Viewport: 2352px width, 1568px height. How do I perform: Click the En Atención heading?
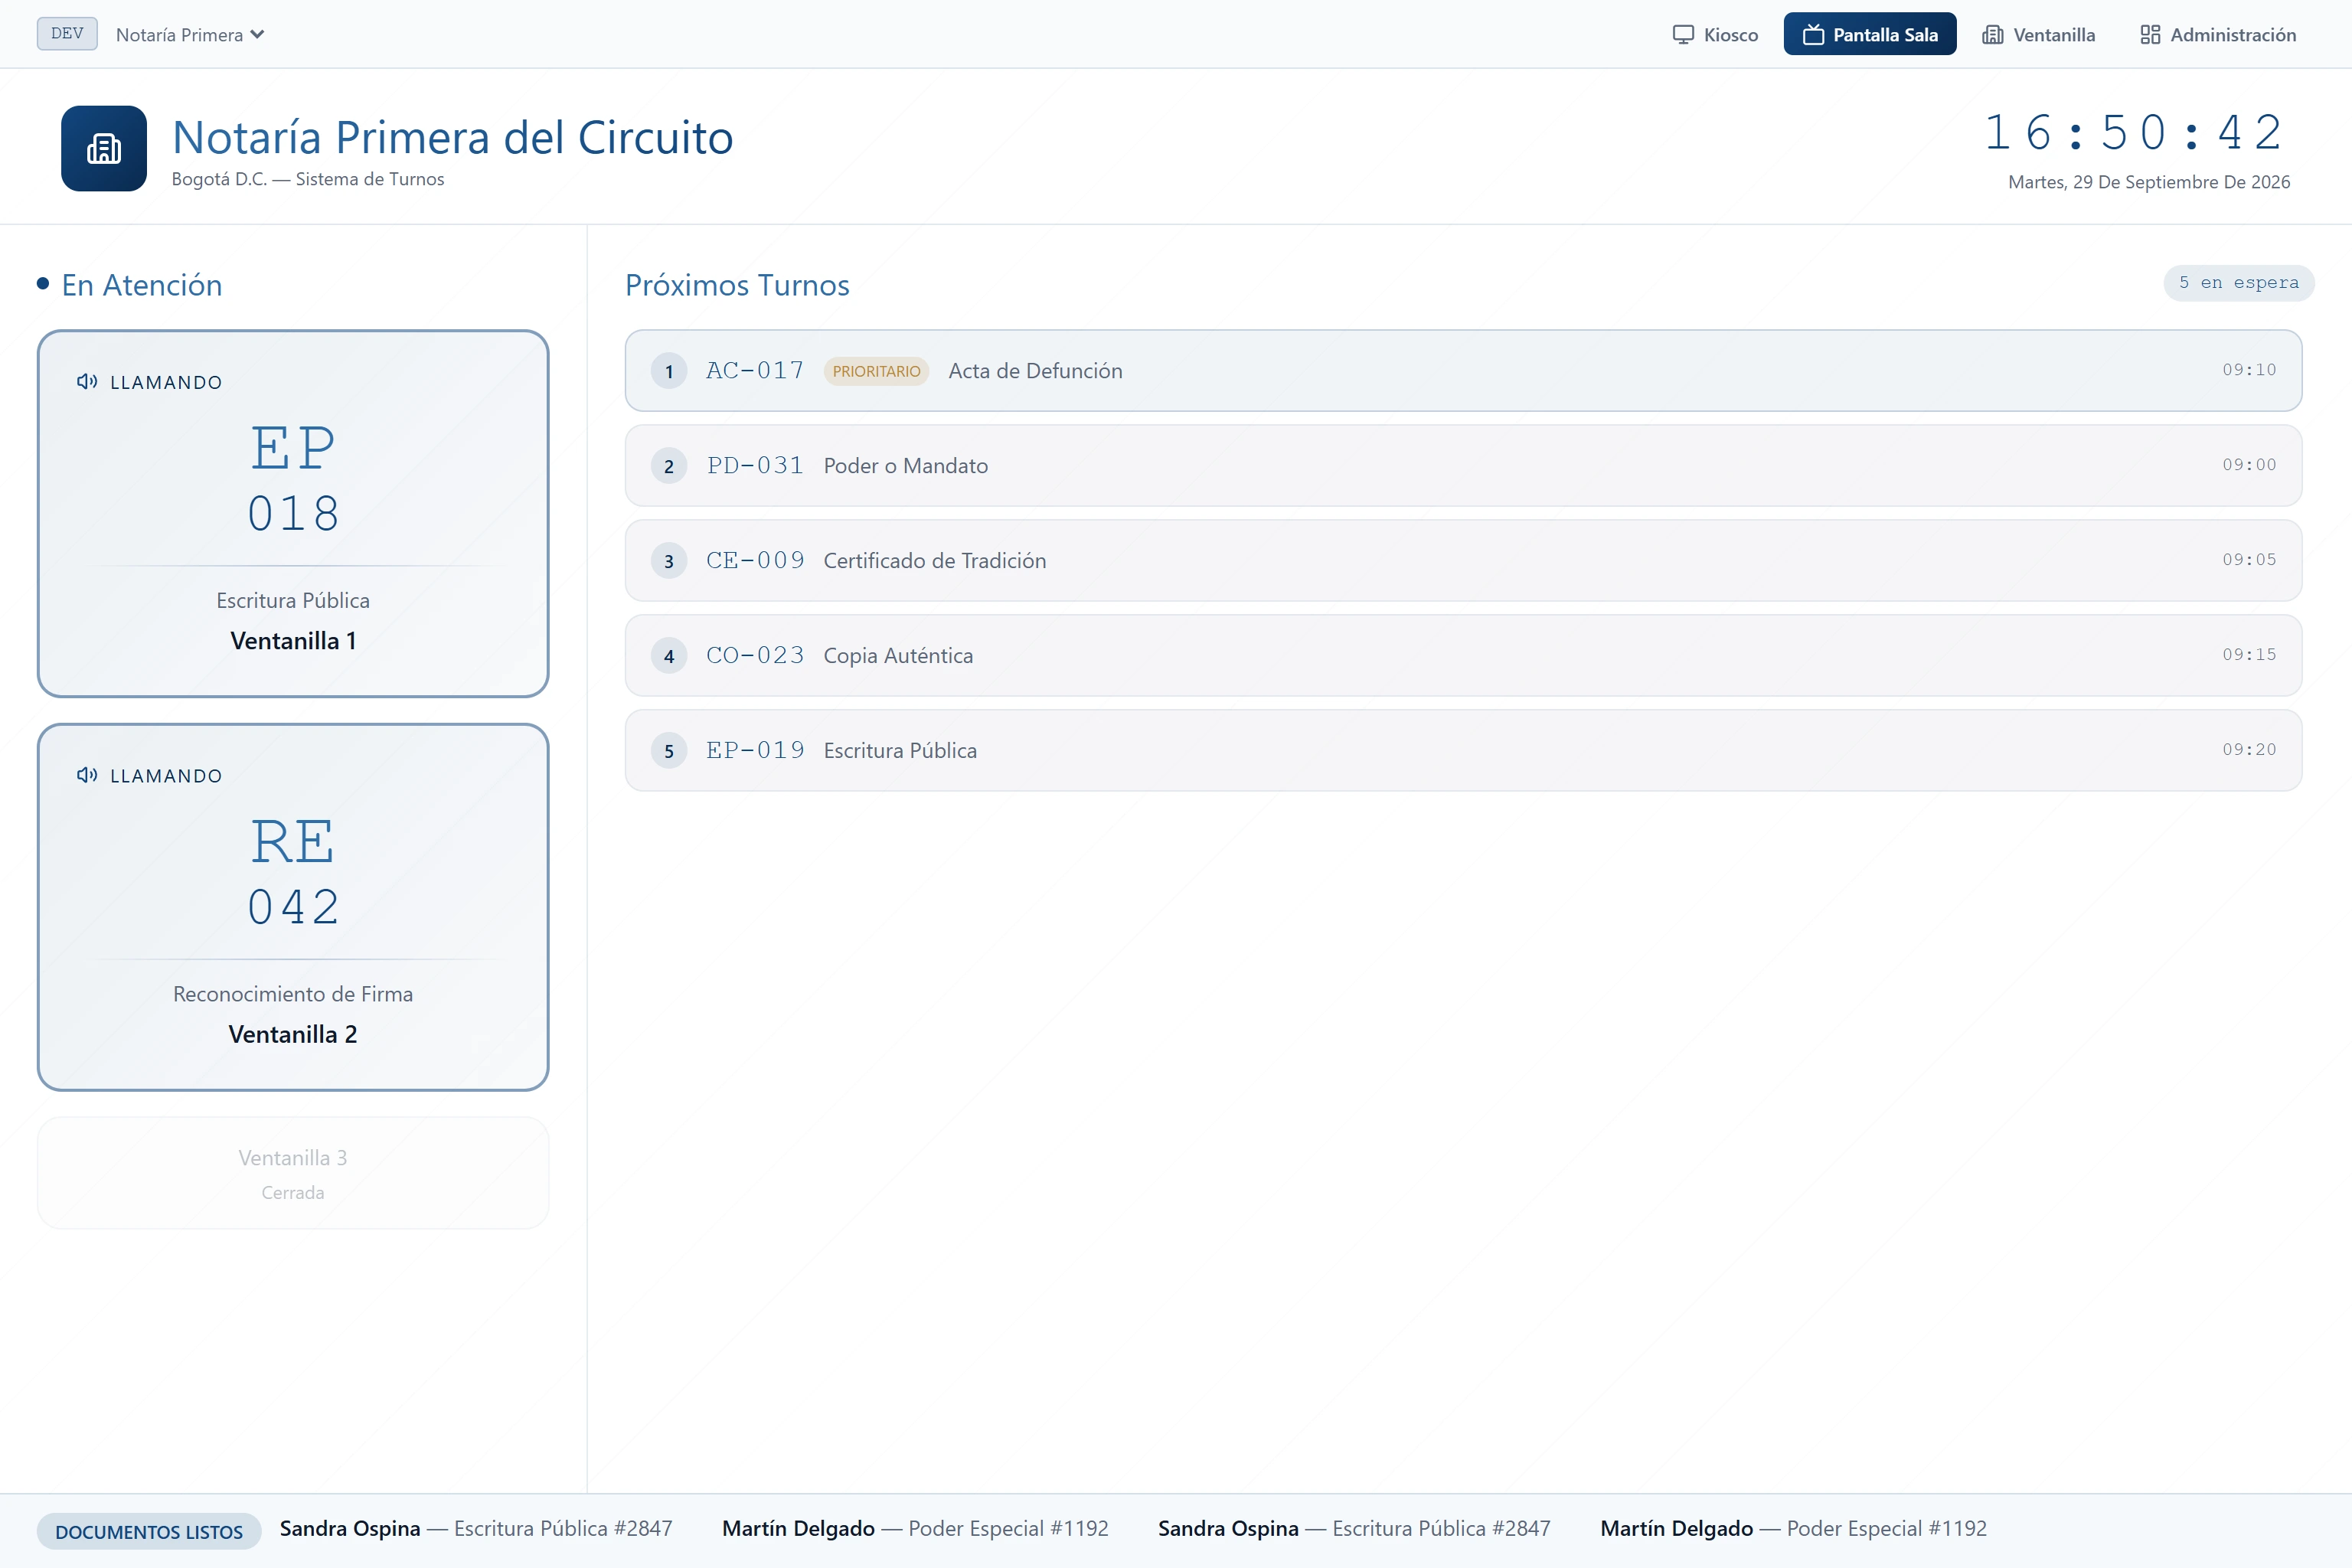(142, 285)
